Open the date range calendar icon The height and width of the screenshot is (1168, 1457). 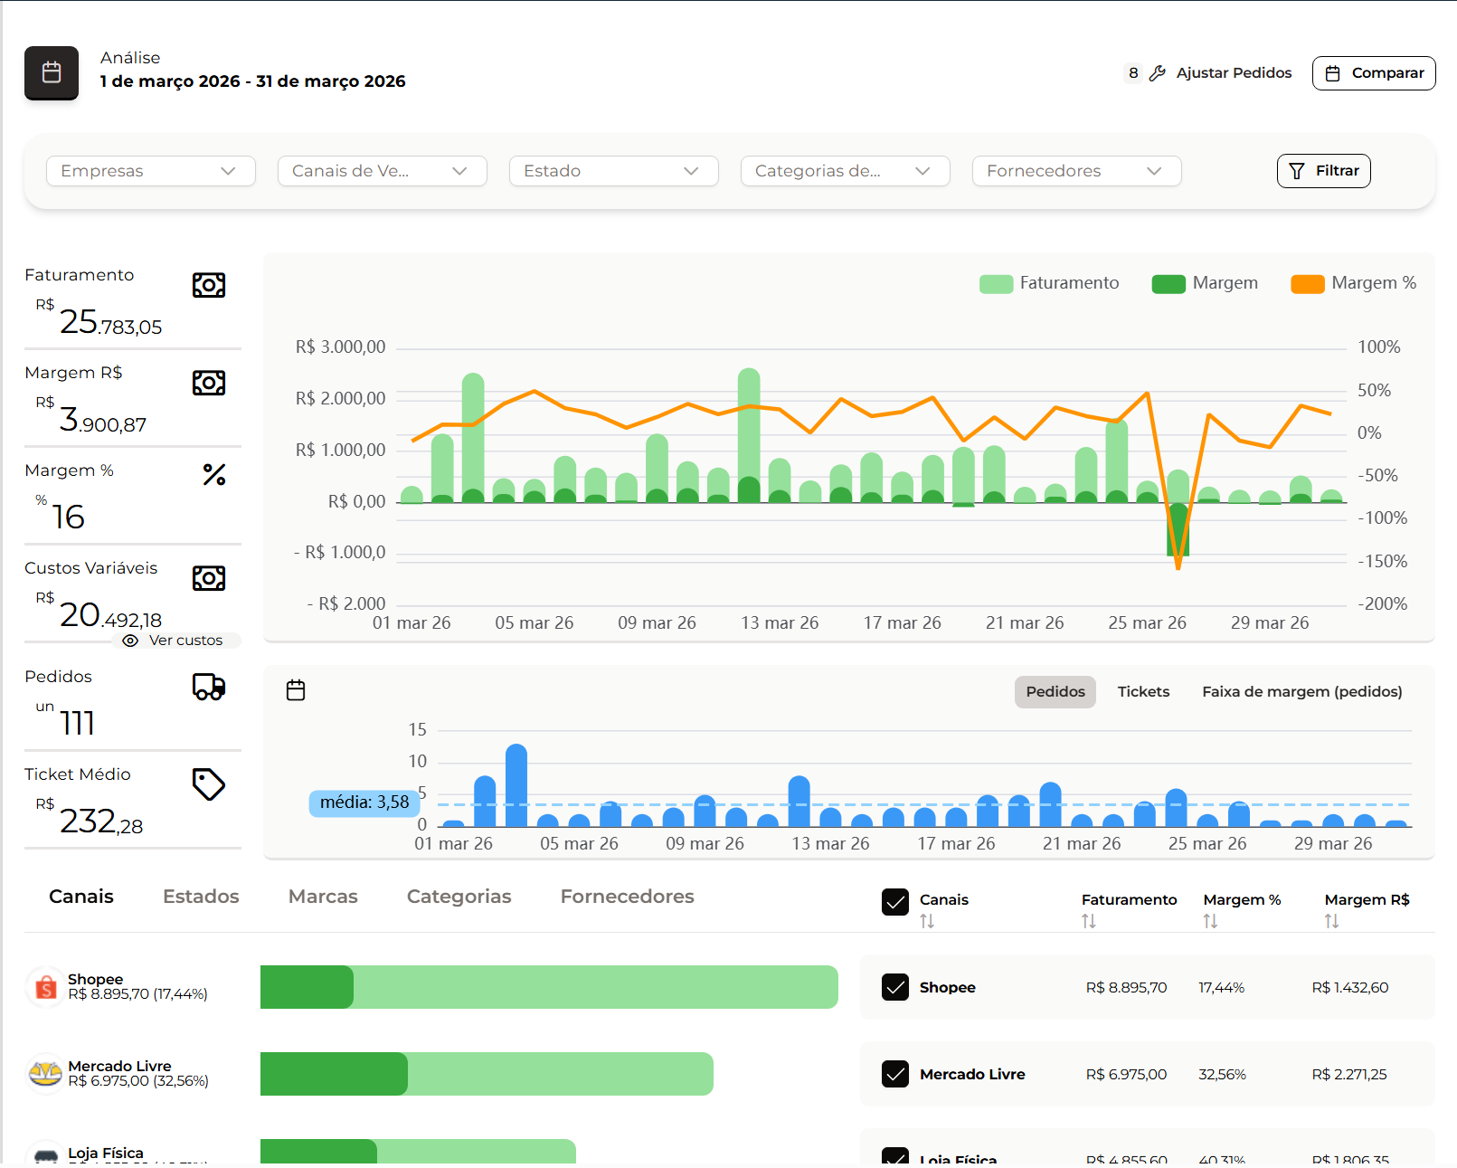[52, 72]
